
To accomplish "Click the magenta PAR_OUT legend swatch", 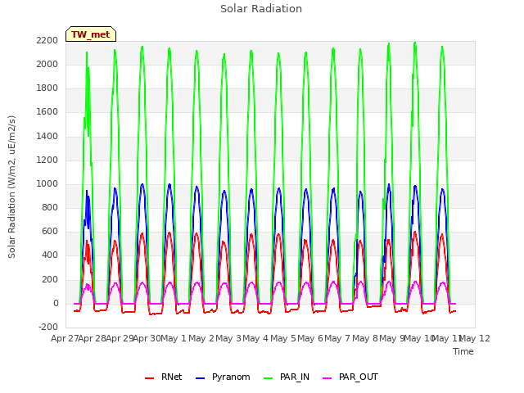I will tap(327, 378).
